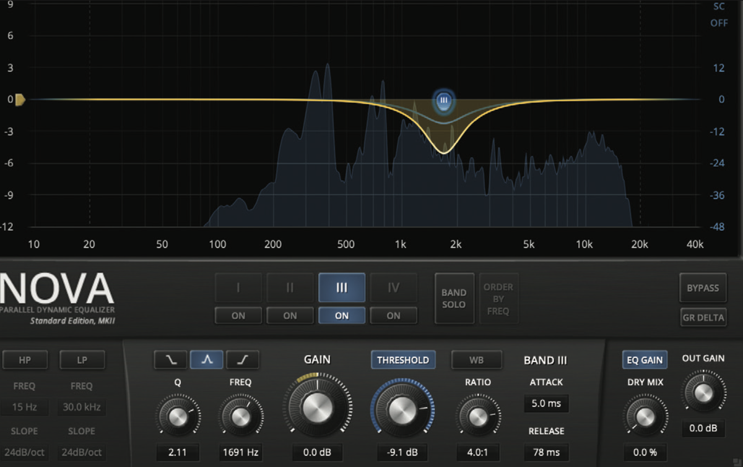Select the low-cut slope shape icon

170,359
